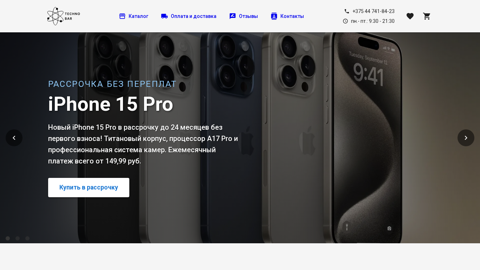Click the contacts card icon
480x270 pixels.
pos(274,16)
